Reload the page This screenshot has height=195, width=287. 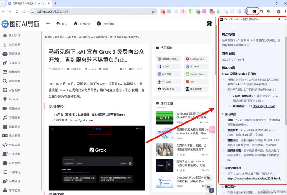click(x=17, y=11)
